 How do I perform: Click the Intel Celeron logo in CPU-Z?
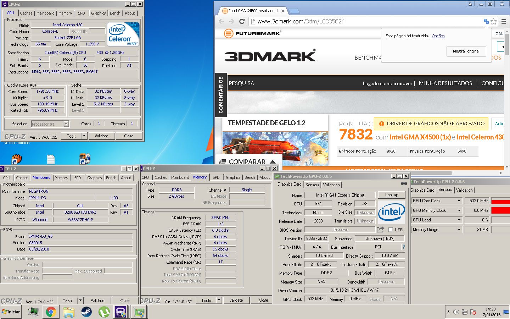[x=123, y=34]
